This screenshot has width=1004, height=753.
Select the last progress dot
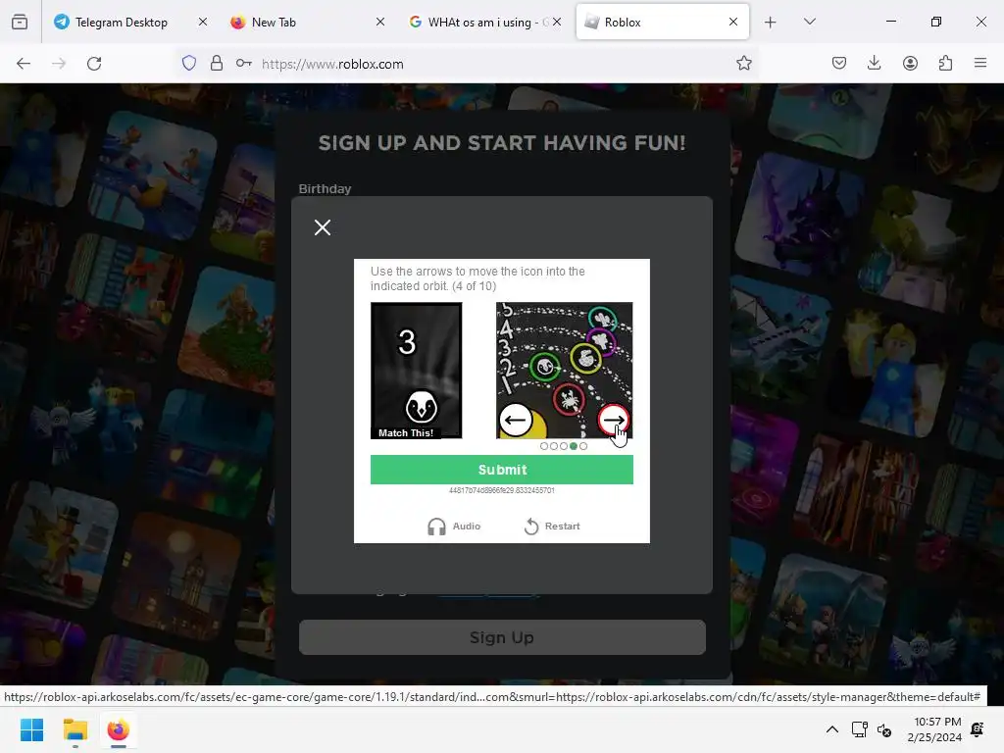(x=583, y=446)
